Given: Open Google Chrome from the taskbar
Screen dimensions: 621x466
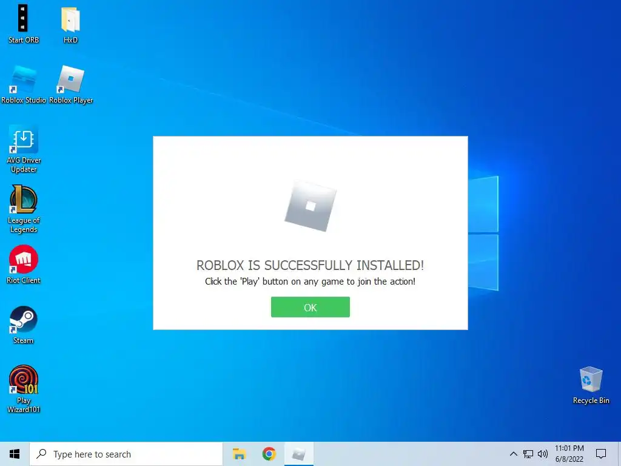Looking at the screenshot, I should click(269, 454).
